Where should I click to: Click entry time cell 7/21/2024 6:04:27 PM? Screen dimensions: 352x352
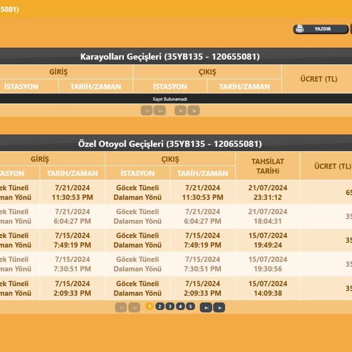click(72, 216)
